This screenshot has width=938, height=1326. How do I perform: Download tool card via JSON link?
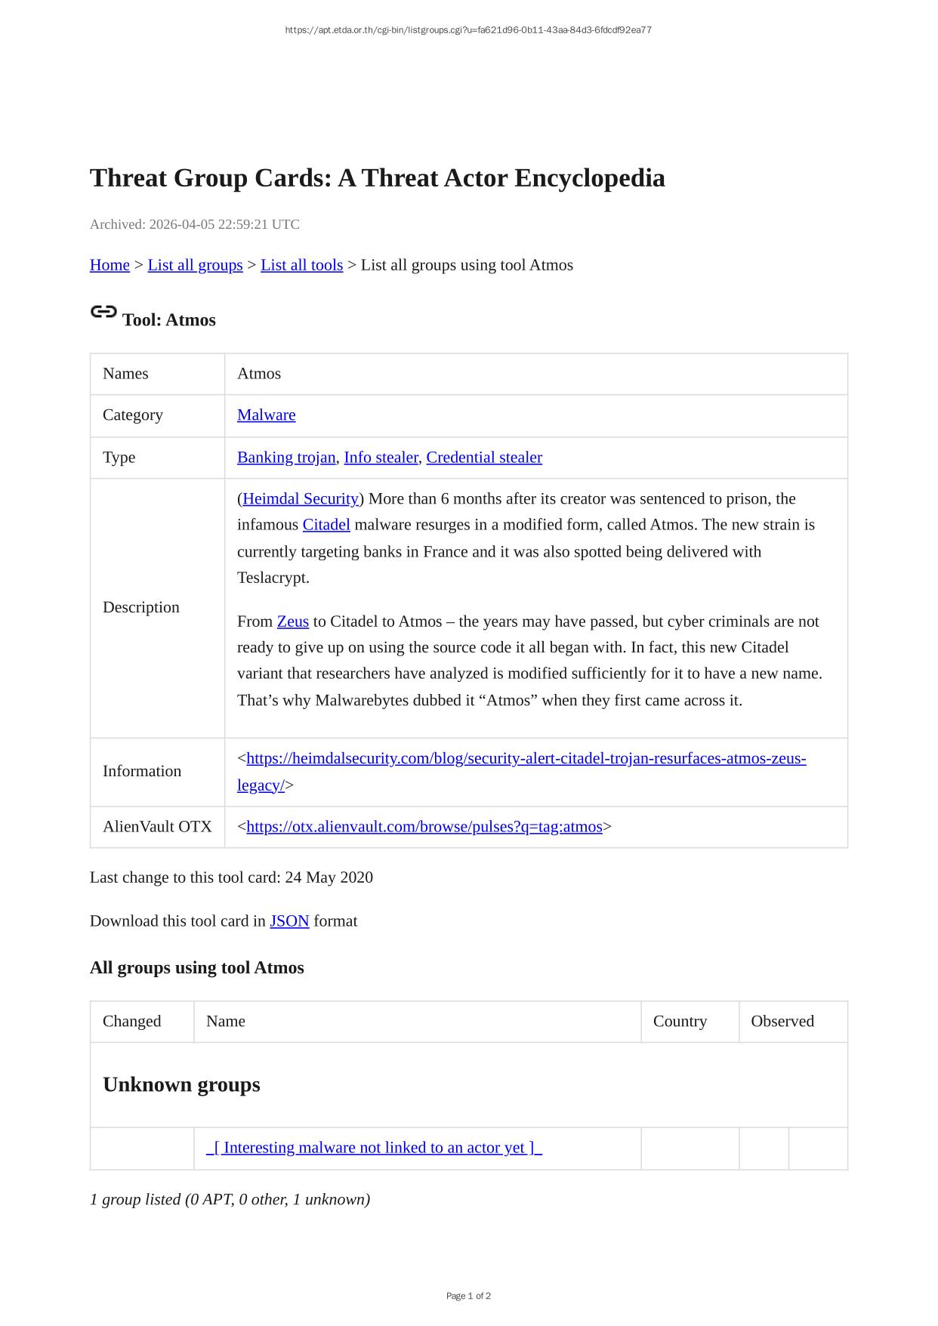pos(289,921)
